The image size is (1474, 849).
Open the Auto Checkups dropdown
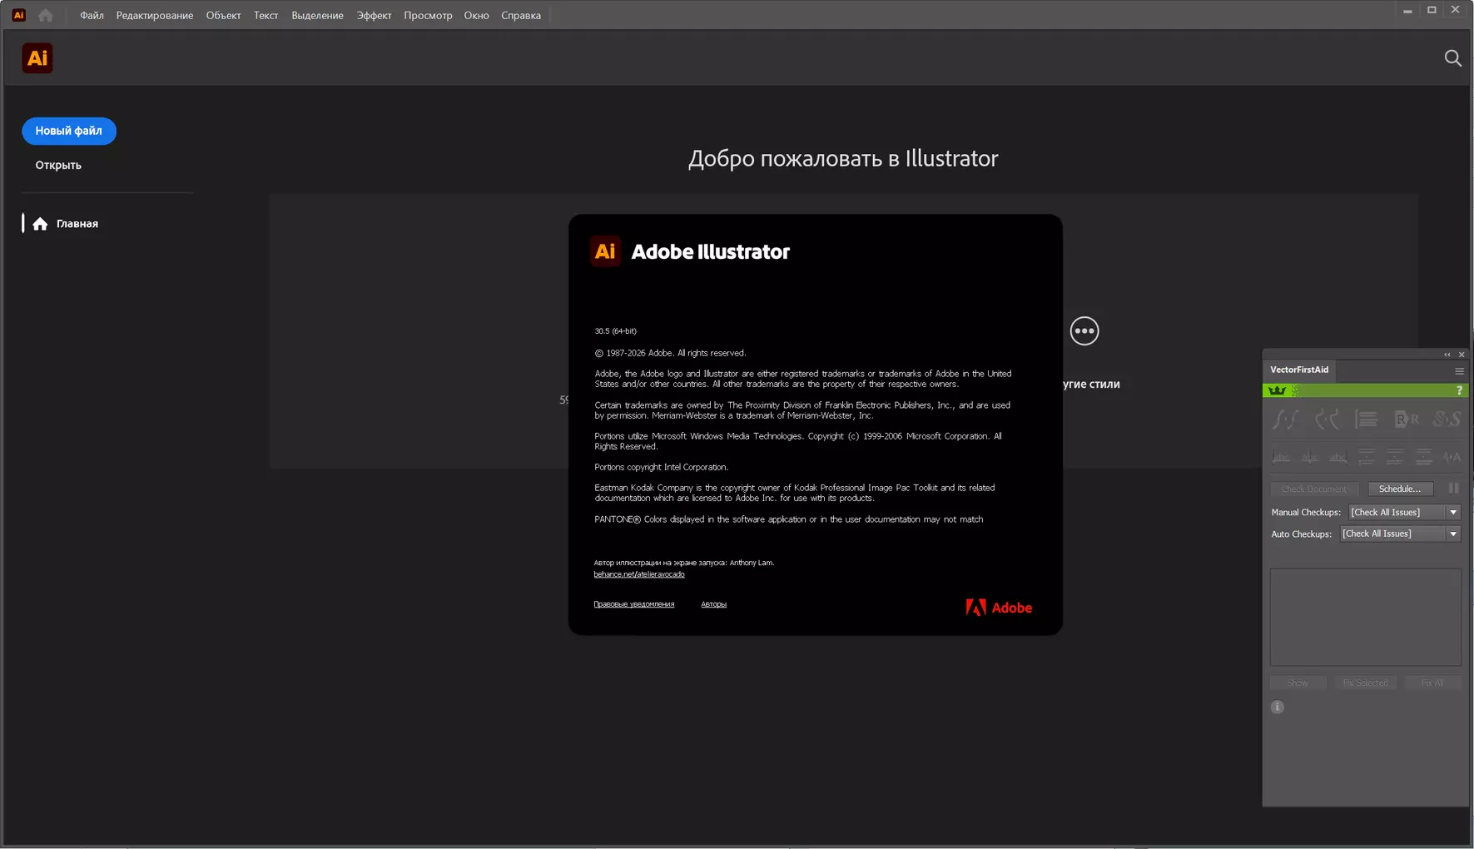click(x=1400, y=534)
